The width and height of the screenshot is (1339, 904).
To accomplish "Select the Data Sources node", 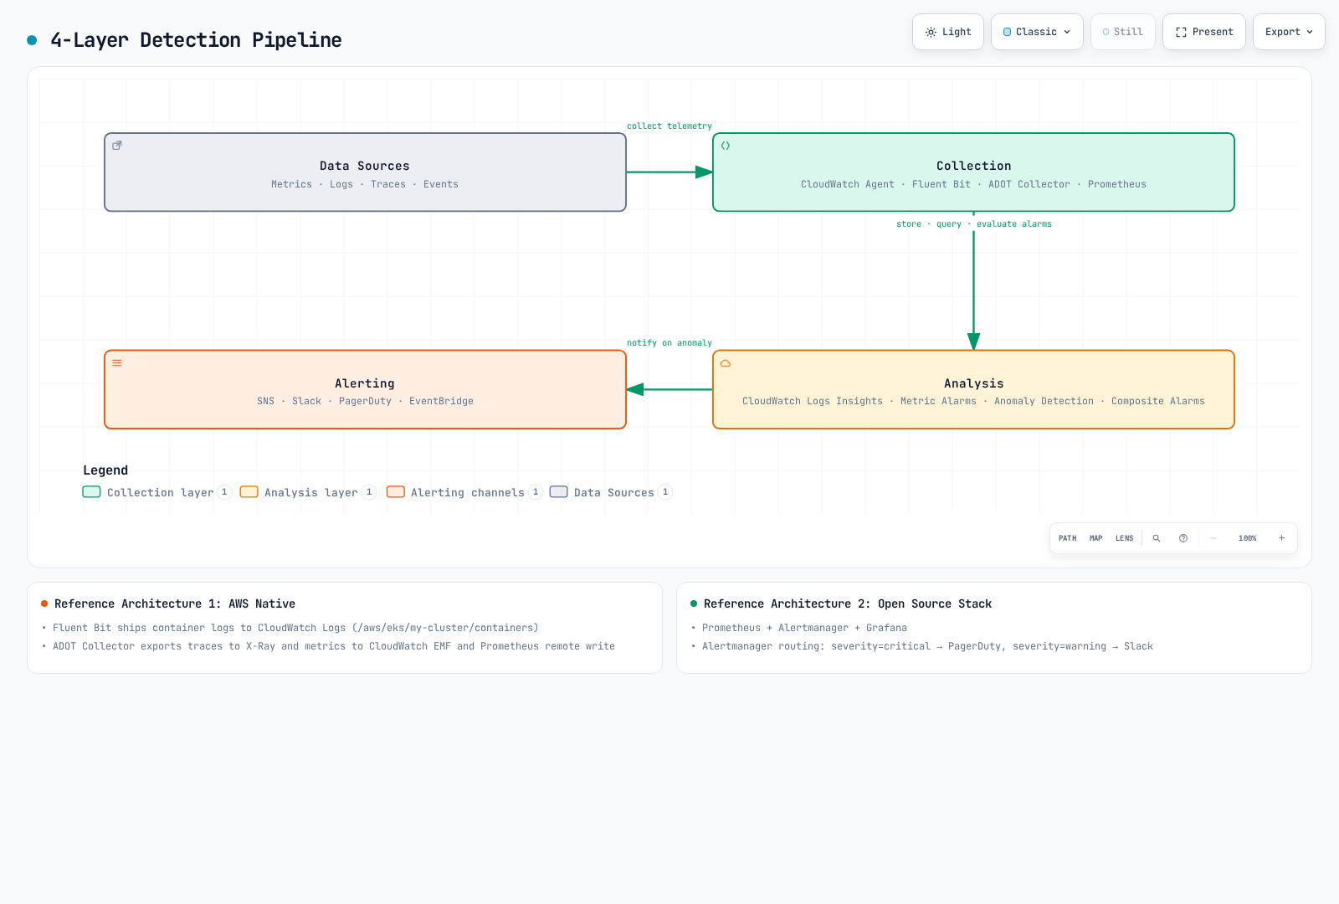I will tap(365, 172).
